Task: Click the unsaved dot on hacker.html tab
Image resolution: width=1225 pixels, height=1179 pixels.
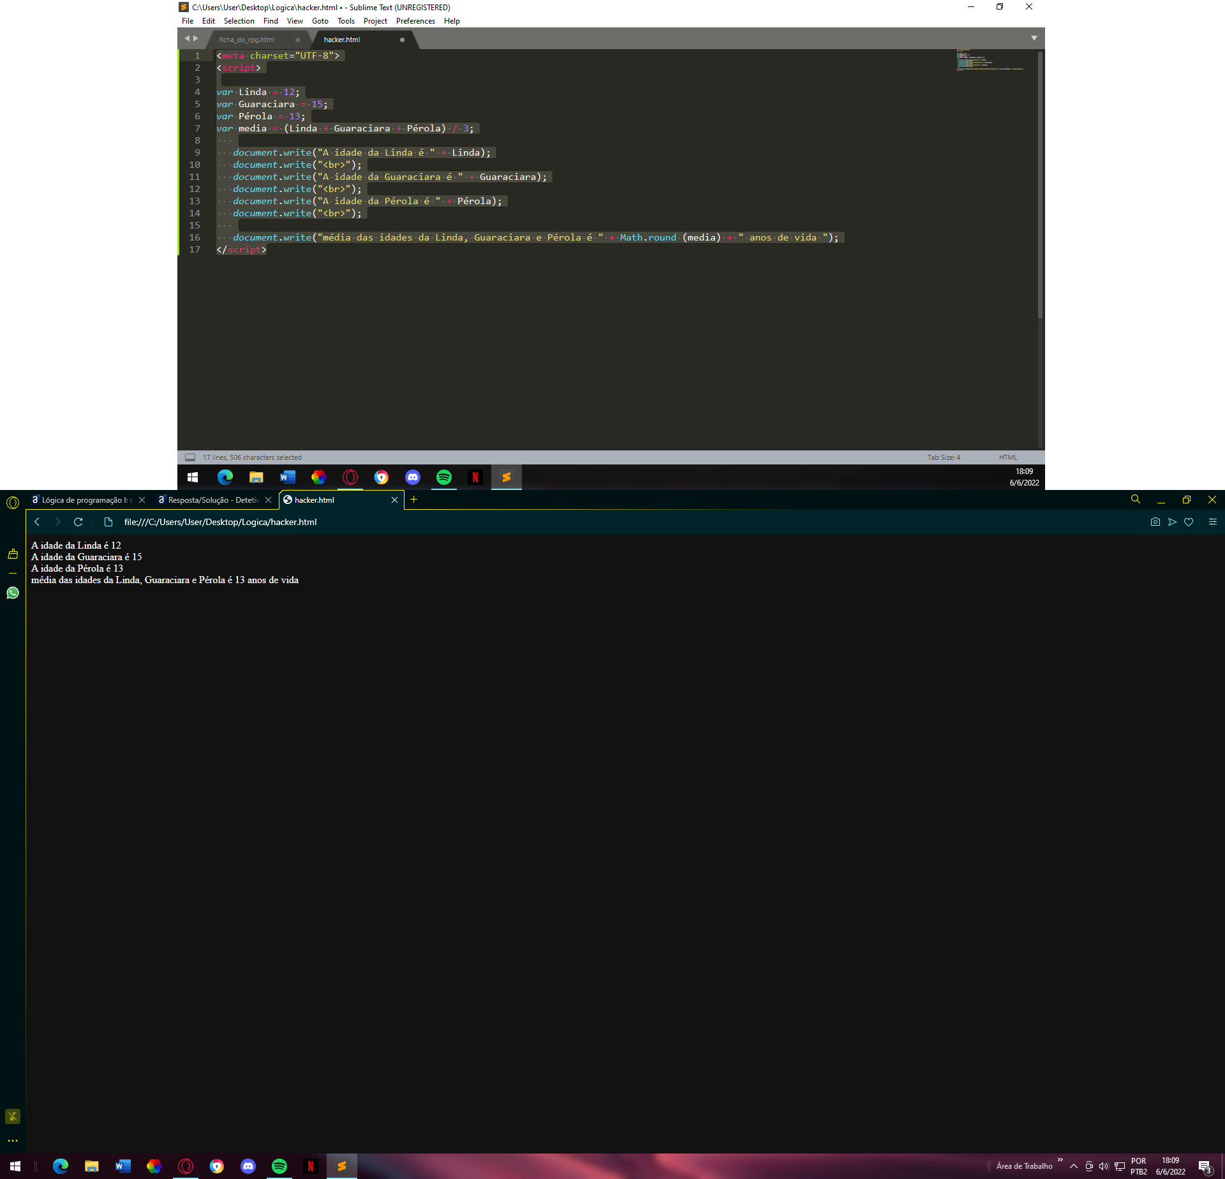Action: pyautogui.click(x=402, y=40)
